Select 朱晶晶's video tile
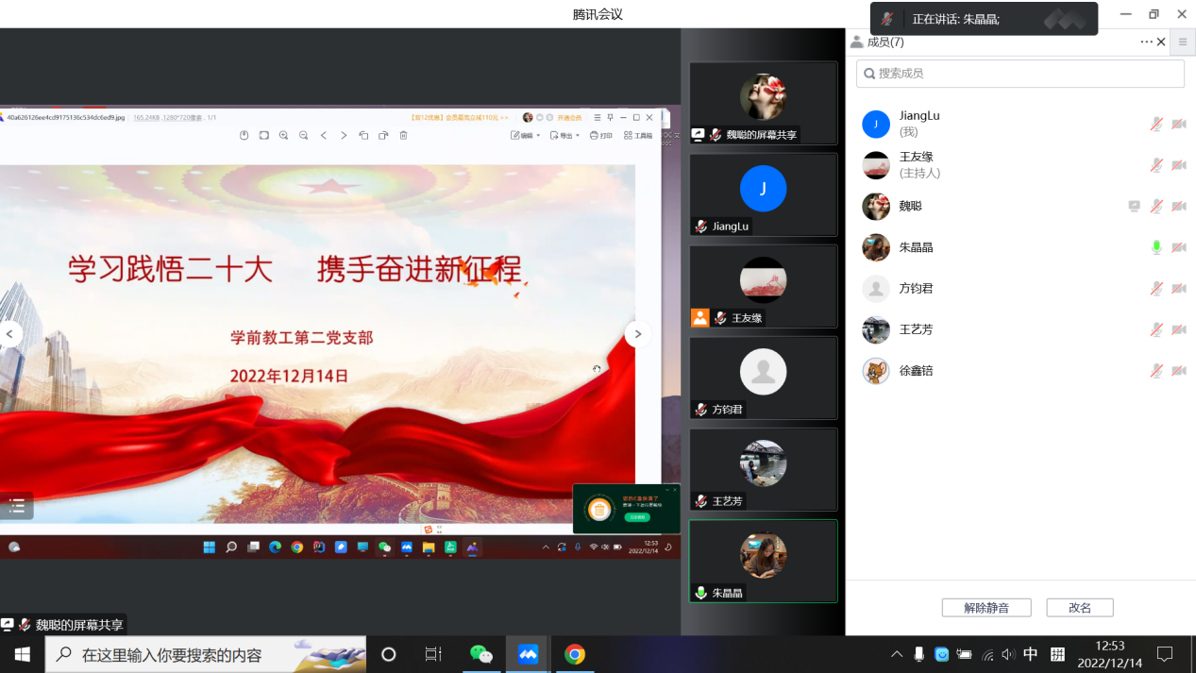Screen dimensions: 1196x673 tap(763, 561)
